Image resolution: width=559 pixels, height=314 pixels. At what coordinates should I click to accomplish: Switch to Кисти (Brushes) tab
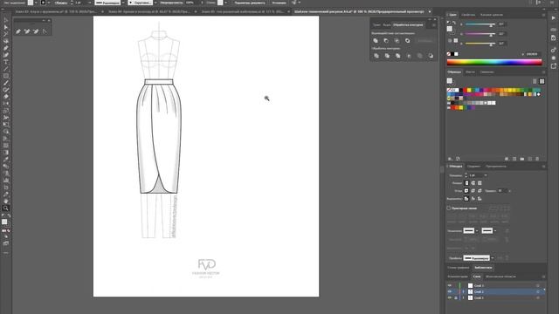coord(470,72)
